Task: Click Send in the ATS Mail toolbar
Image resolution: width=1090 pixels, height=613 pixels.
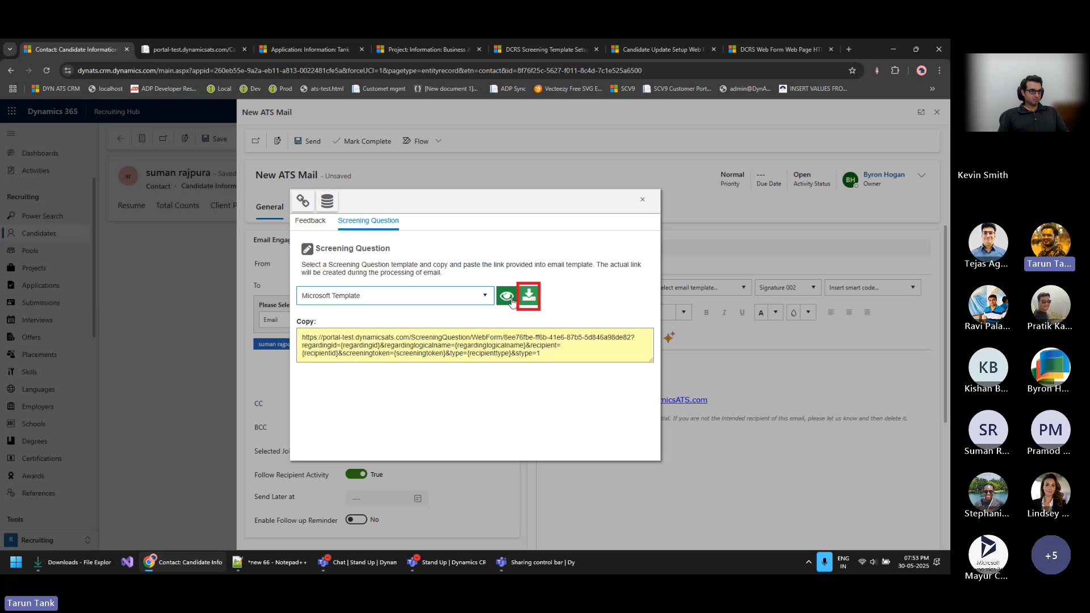Action: click(307, 141)
